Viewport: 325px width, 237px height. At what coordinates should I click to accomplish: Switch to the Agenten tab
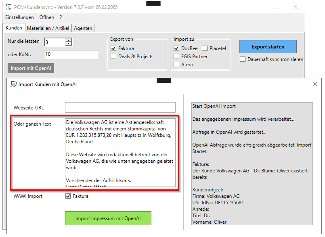point(83,28)
